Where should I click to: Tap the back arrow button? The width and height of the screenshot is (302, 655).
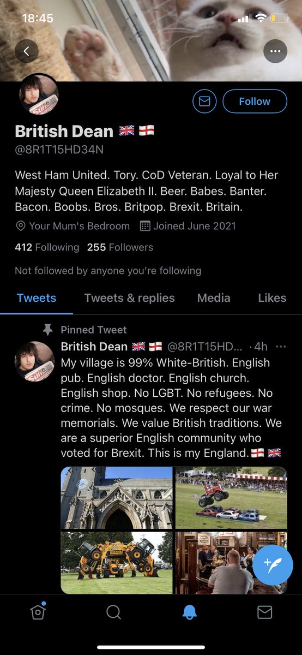click(x=27, y=51)
